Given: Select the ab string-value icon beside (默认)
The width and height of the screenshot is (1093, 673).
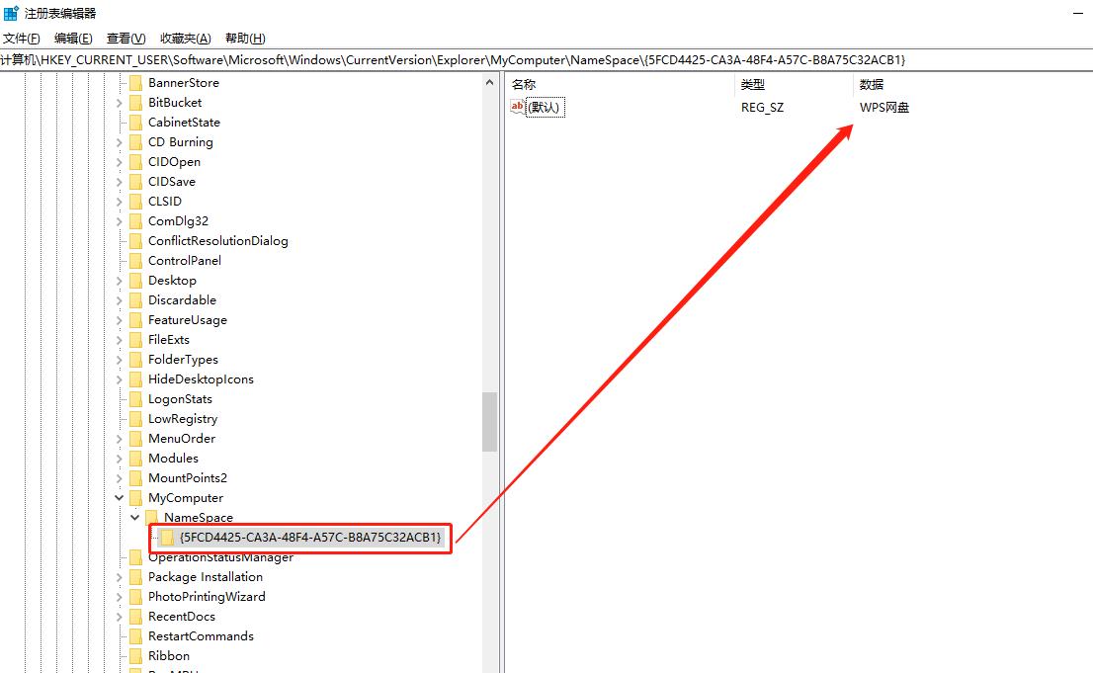Looking at the screenshot, I should click(x=518, y=107).
